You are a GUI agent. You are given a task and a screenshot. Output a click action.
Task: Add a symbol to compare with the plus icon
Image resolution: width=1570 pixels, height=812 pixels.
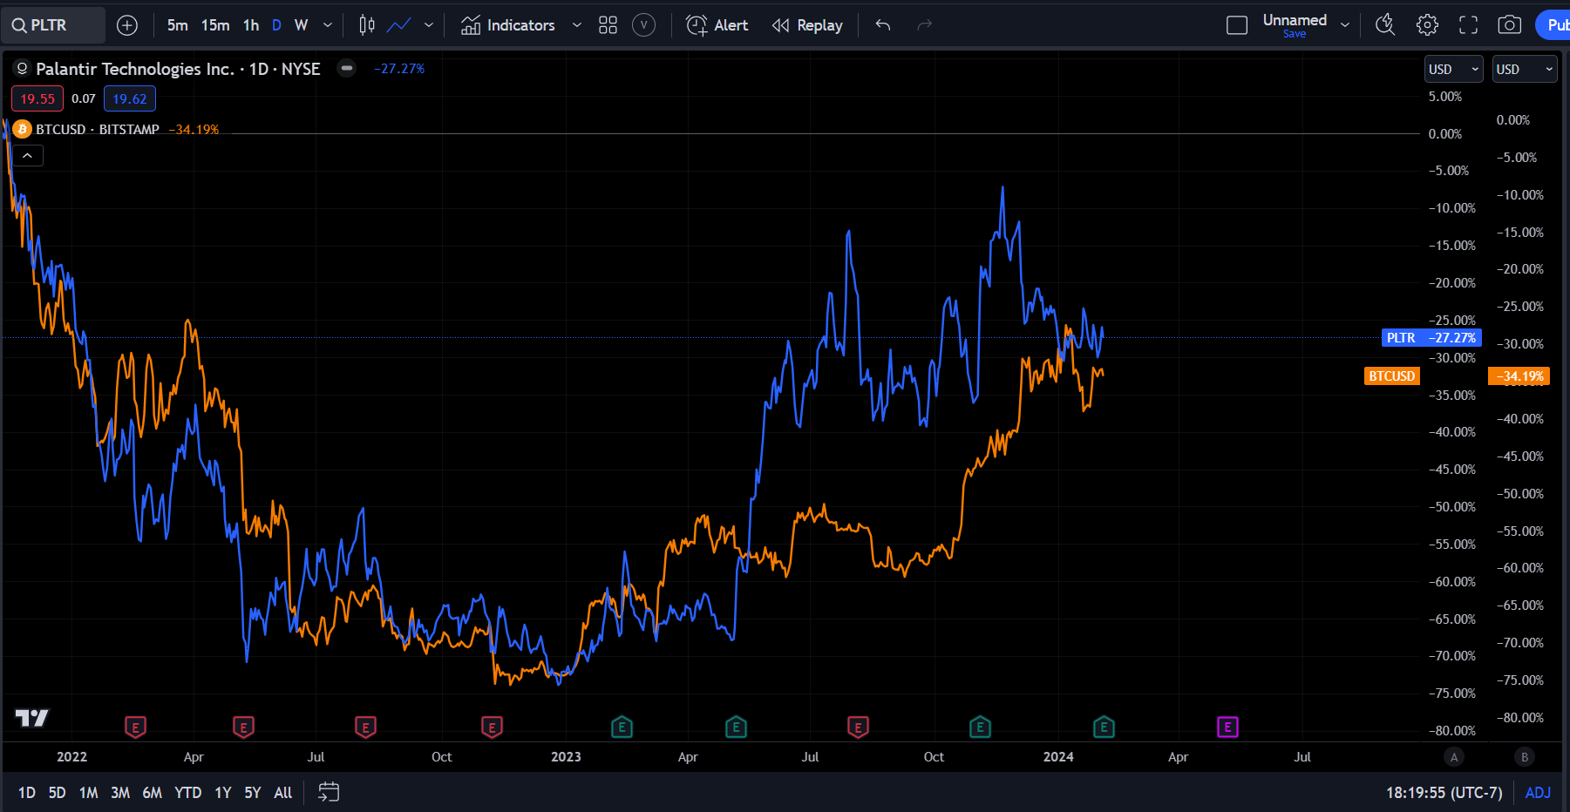pos(127,25)
